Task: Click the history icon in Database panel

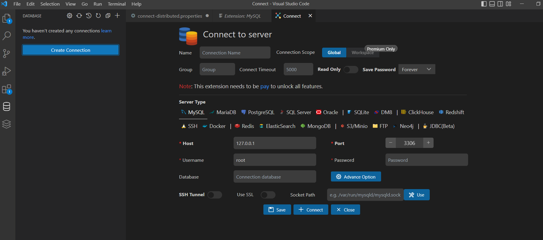Action: (x=89, y=16)
